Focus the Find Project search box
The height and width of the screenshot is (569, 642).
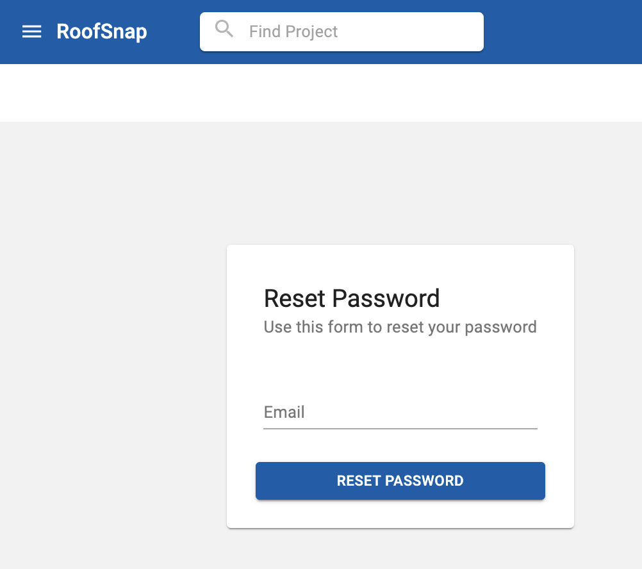(x=342, y=31)
